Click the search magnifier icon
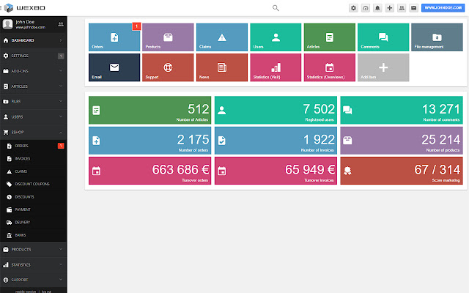The height and width of the screenshot is (293, 469). 276,8
